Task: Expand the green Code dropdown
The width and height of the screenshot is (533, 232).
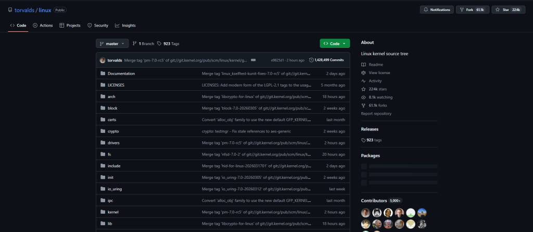Action: 335,44
